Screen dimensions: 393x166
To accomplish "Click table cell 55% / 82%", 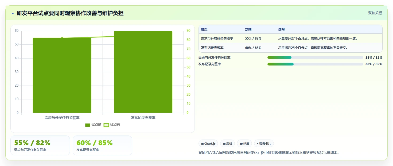I will [x=253, y=38].
